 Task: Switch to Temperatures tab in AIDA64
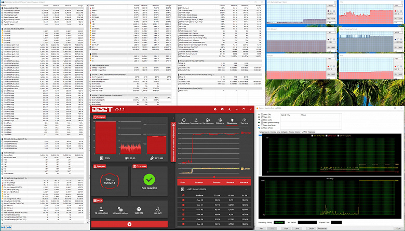pyautogui.click(x=264, y=132)
